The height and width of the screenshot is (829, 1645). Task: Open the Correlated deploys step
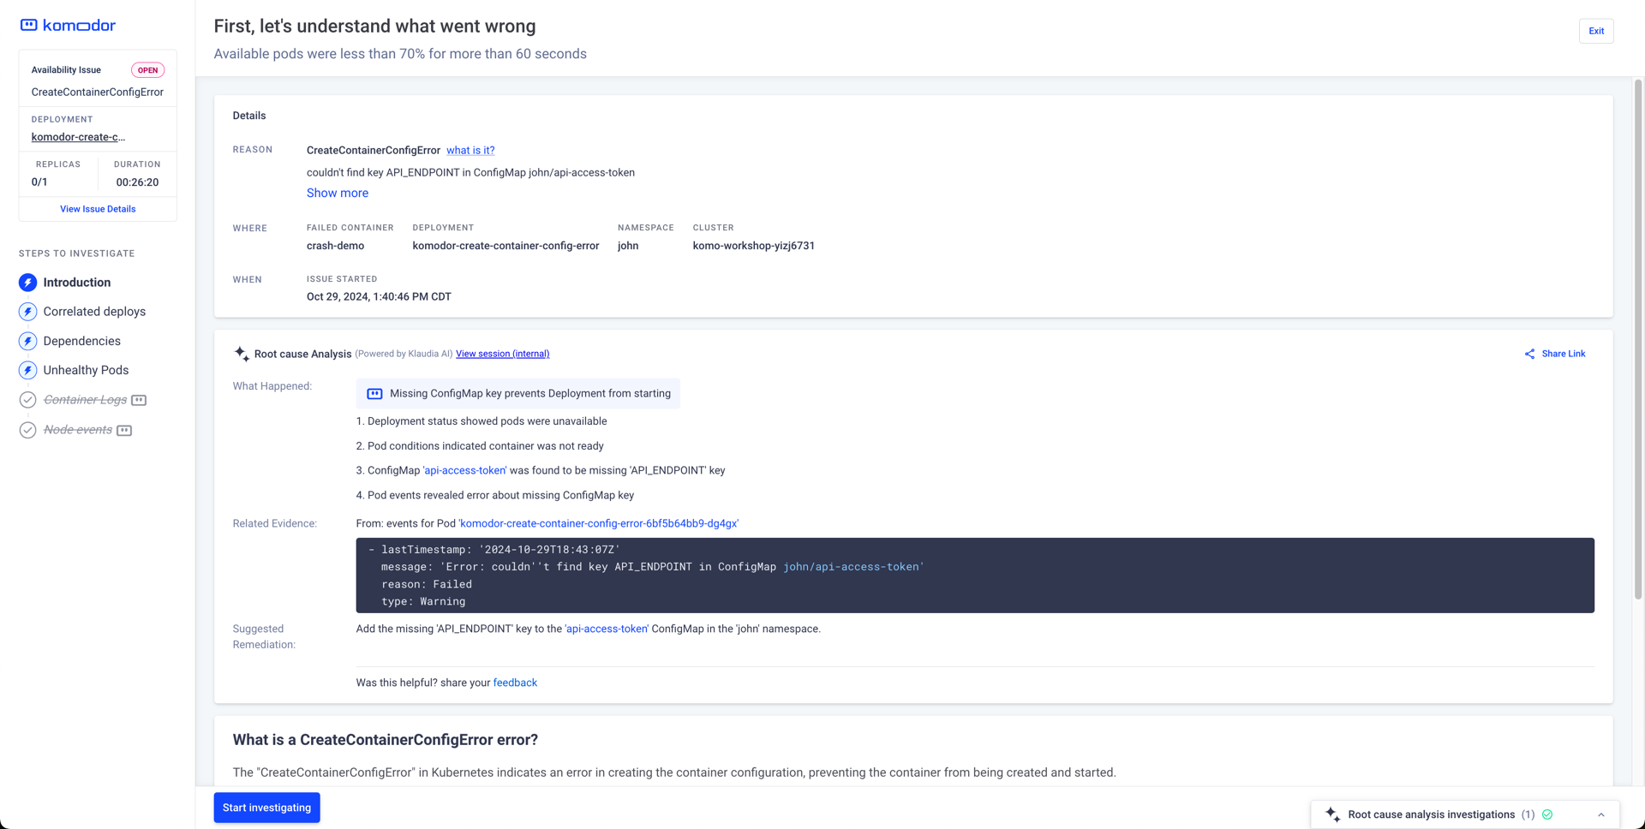(x=94, y=312)
